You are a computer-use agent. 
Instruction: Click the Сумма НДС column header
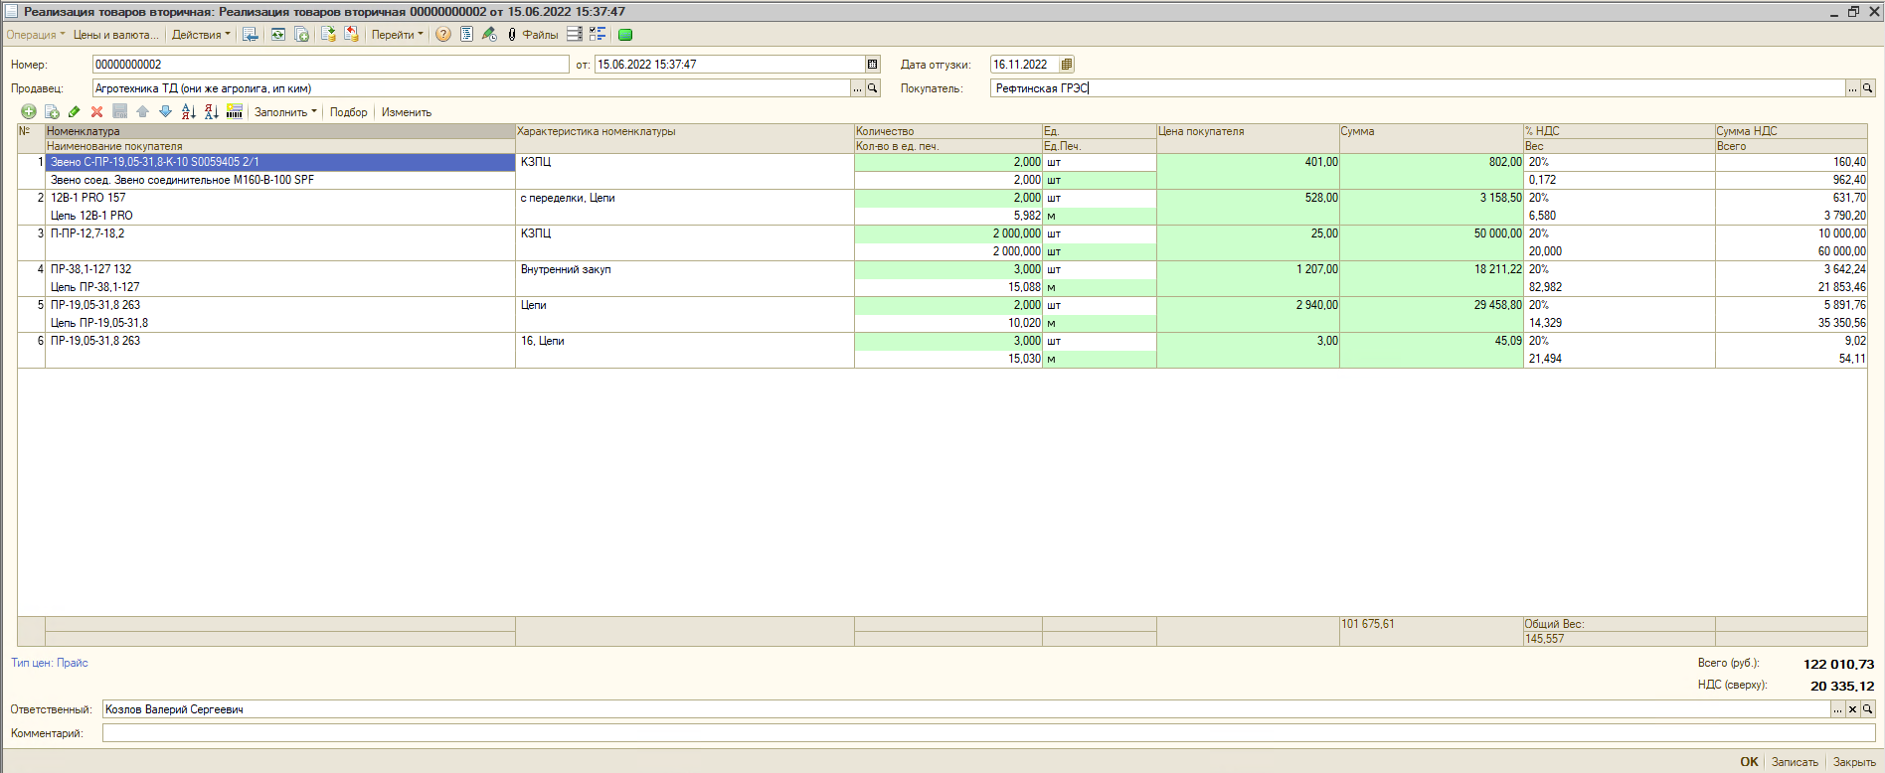click(x=1791, y=131)
